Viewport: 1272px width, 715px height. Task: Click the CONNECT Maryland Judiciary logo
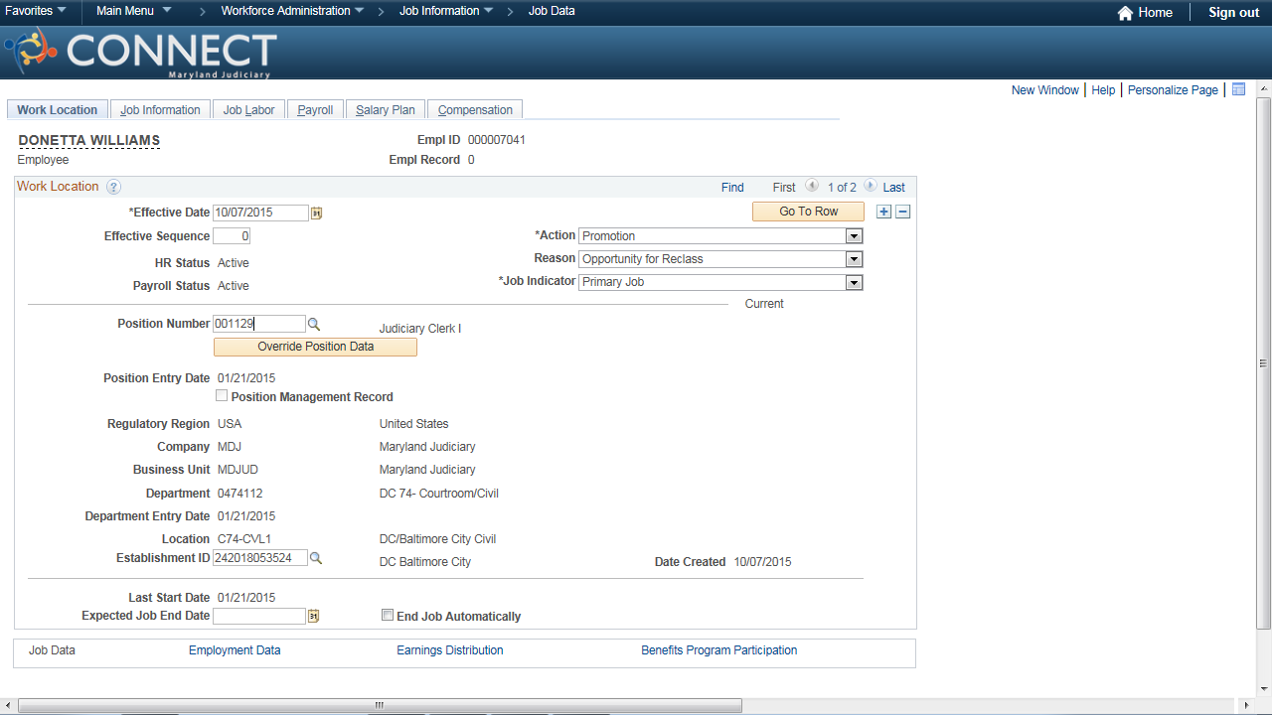coord(140,53)
